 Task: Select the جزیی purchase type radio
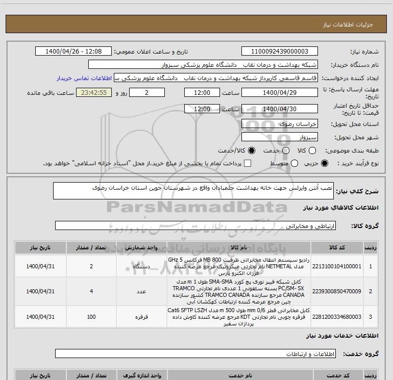pyautogui.click(x=324, y=163)
